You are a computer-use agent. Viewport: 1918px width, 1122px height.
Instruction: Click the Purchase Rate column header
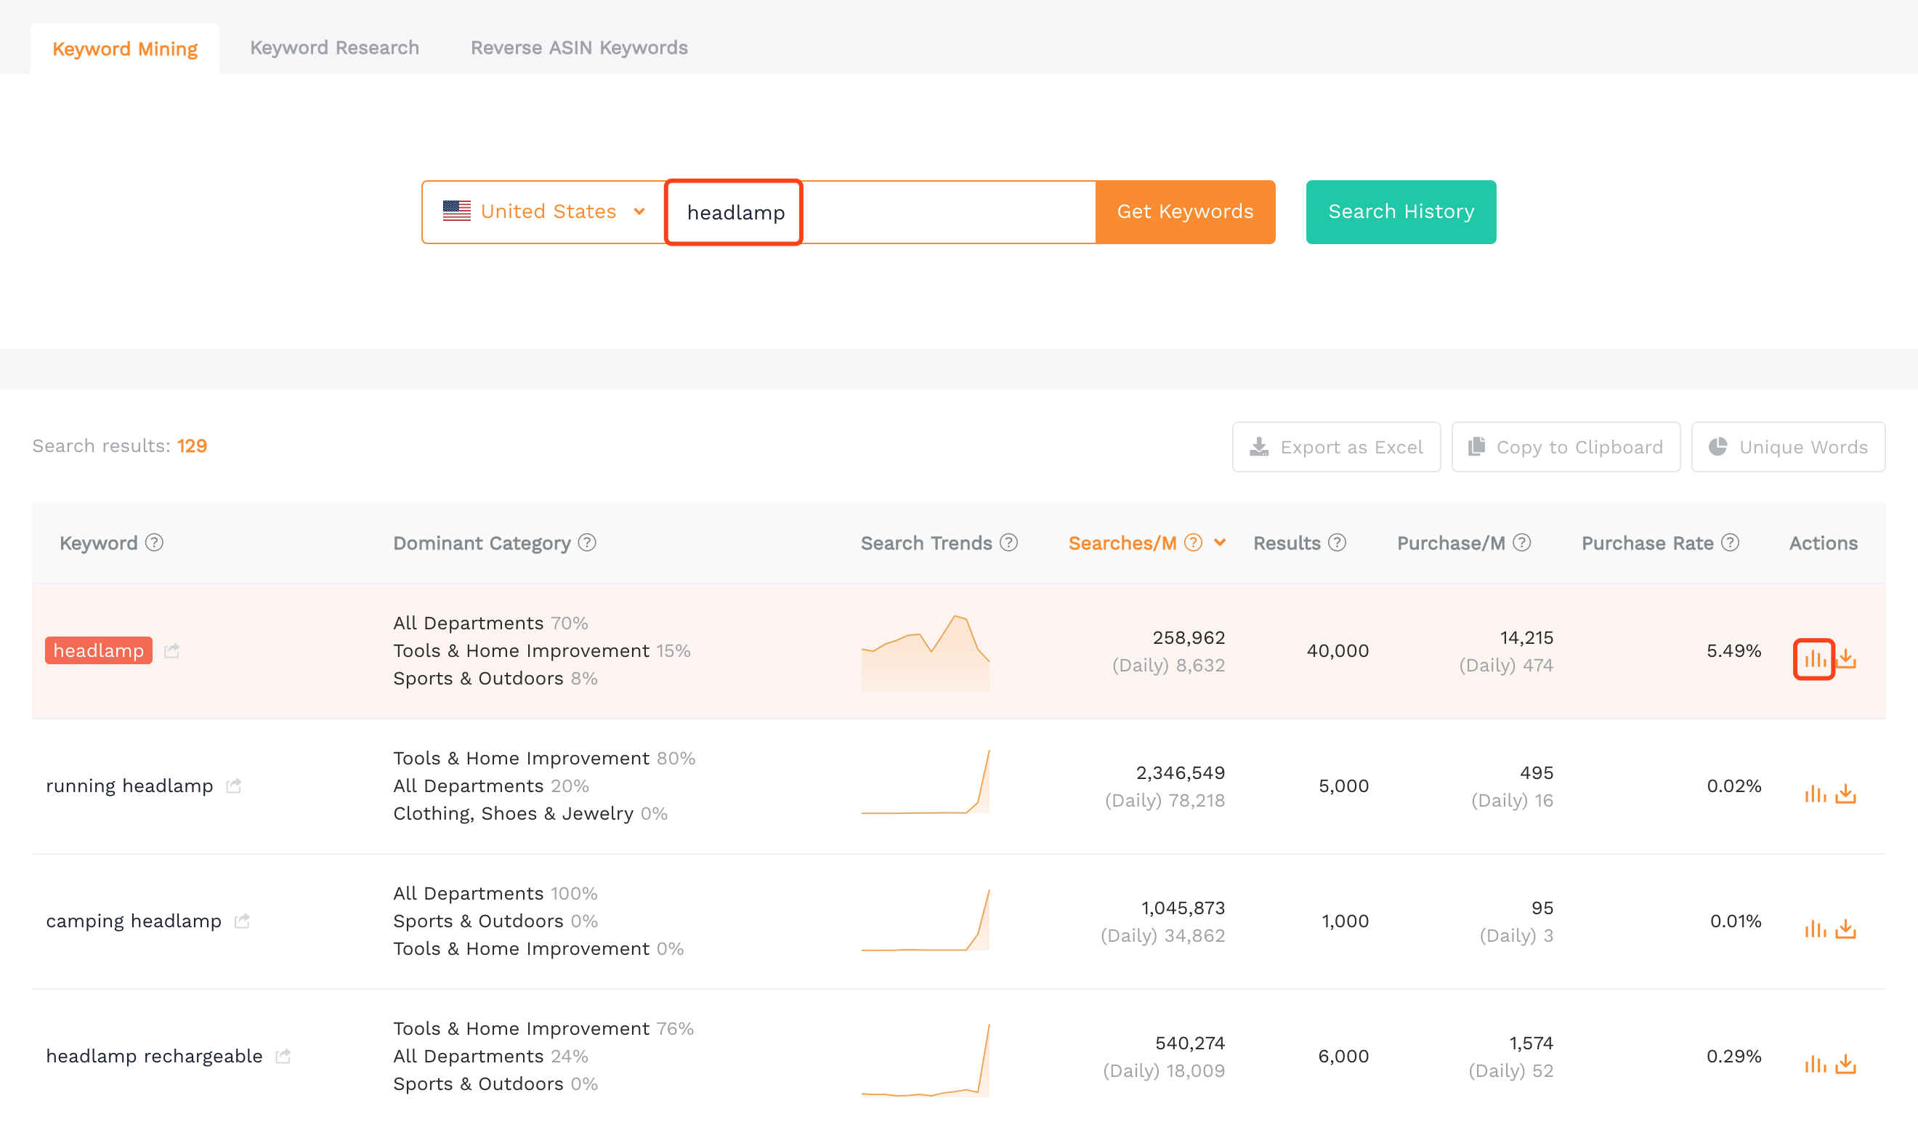[1648, 543]
